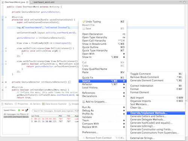This screenshot has height=141, width=188.
Task: Click the red minus remove filter icon
Action: point(23,110)
